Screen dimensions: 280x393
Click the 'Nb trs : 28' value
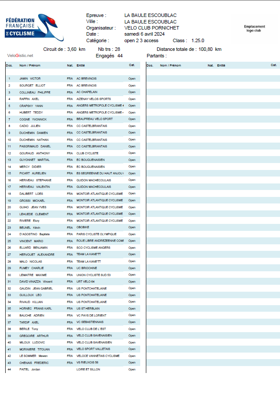click(x=109, y=50)
